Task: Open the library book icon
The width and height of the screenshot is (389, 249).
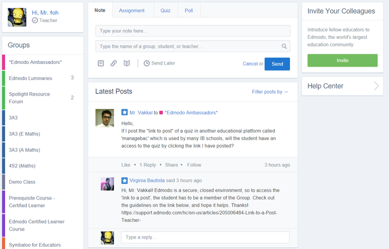Action: coord(127,63)
